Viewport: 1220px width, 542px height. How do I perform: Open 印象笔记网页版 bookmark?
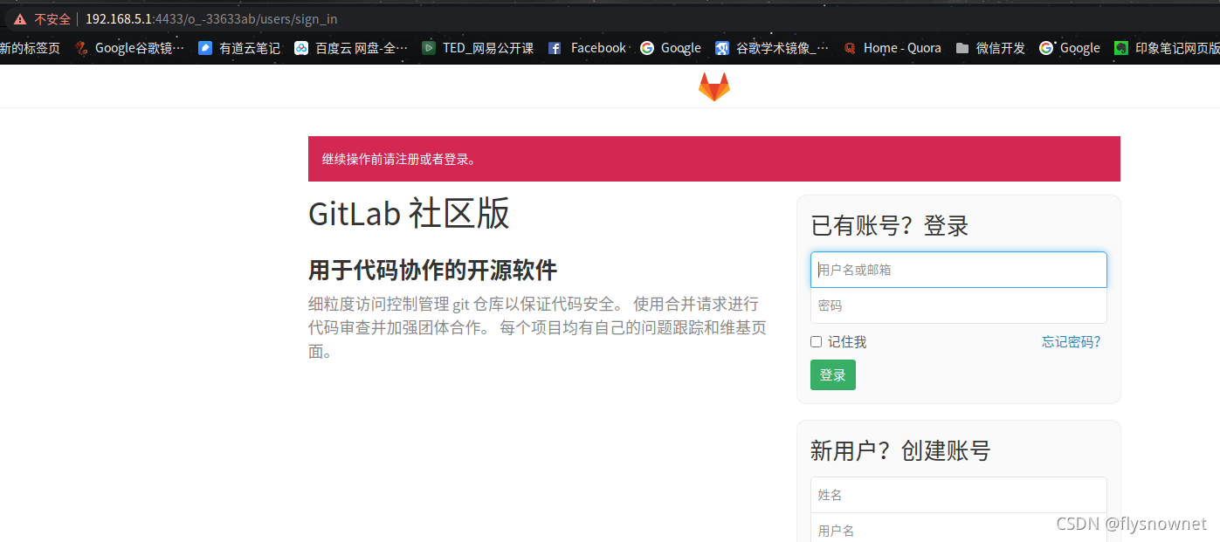coord(1167,48)
